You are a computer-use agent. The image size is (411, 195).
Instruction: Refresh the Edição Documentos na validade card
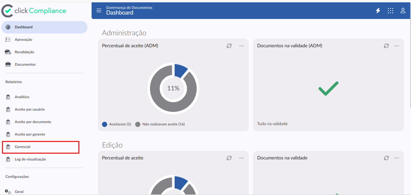tap(386, 158)
